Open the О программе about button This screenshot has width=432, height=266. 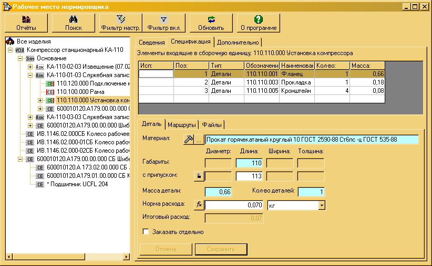pyautogui.click(x=258, y=23)
